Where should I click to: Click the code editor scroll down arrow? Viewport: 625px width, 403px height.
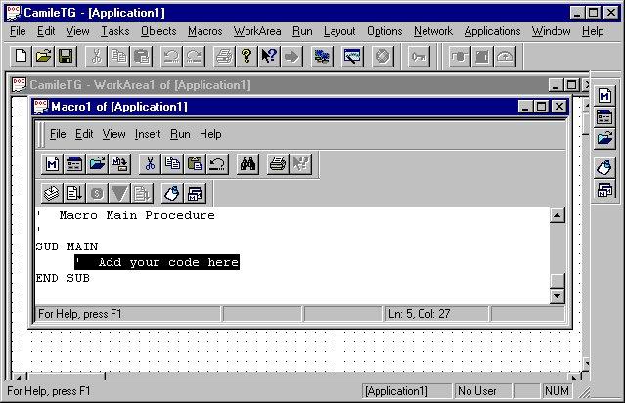(x=557, y=296)
